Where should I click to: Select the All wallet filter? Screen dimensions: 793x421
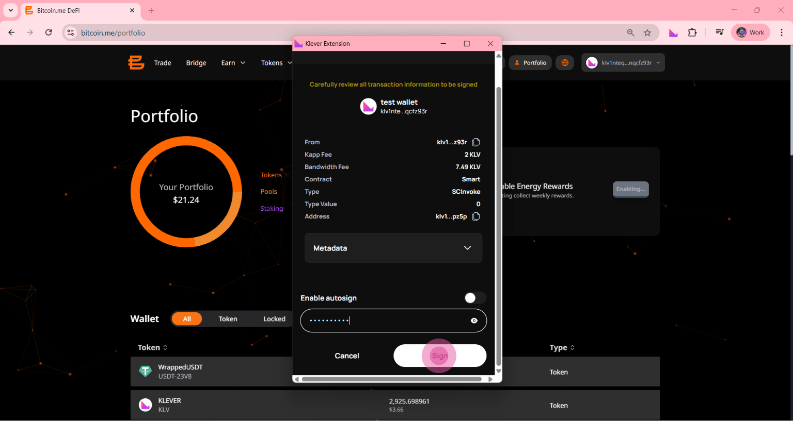pyautogui.click(x=187, y=319)
